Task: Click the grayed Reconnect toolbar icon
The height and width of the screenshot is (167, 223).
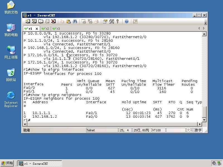Action: (47, 21)
